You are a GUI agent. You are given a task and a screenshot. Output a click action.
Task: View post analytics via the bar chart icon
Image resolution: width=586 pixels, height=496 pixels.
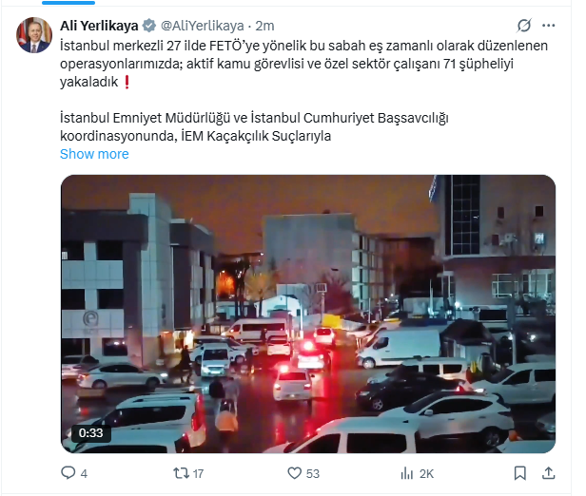(407, 473)
